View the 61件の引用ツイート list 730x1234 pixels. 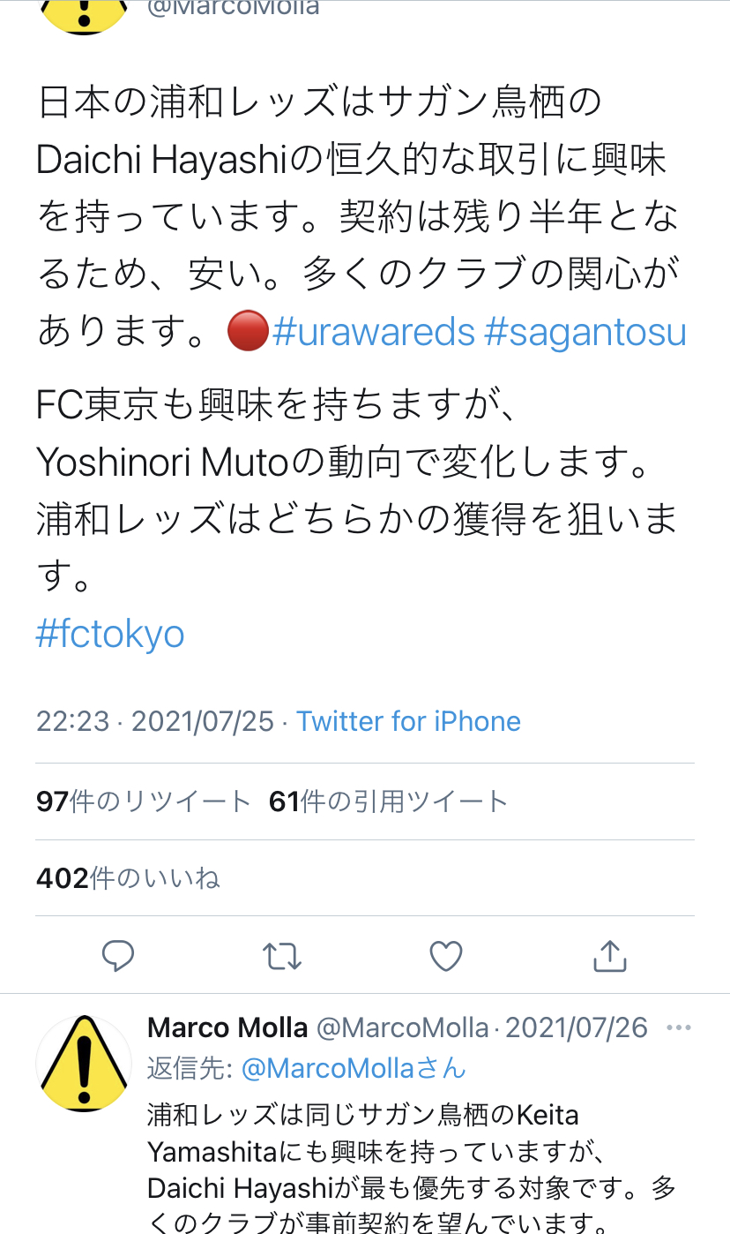389,801
